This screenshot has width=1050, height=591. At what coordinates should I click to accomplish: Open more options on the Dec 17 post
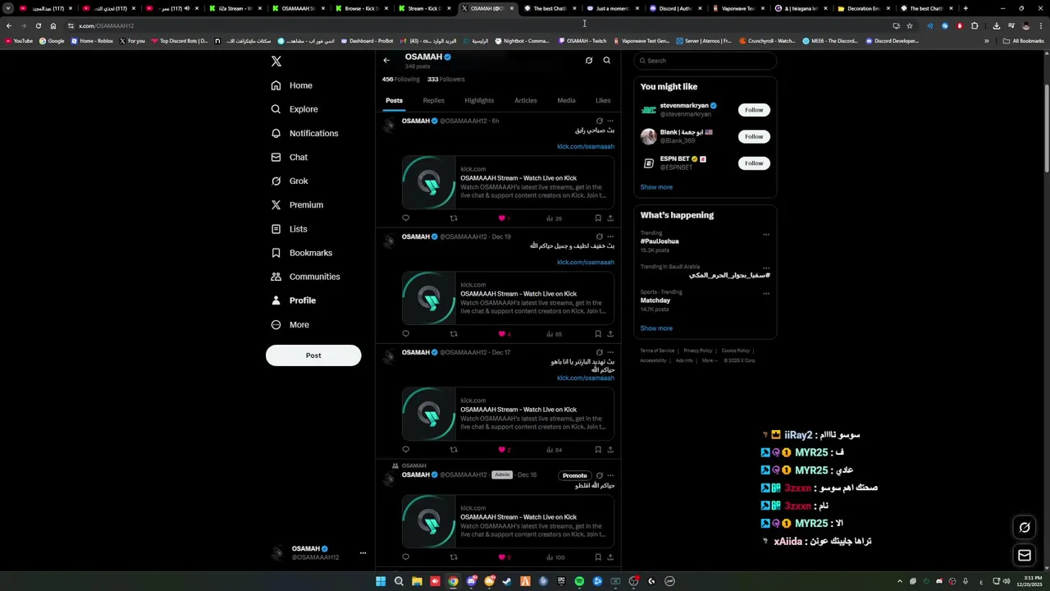610,352
